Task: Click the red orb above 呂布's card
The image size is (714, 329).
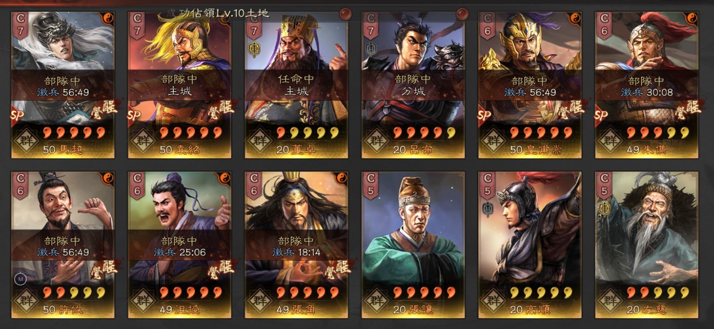Action: pyautogui.click(x=462, y=14)
